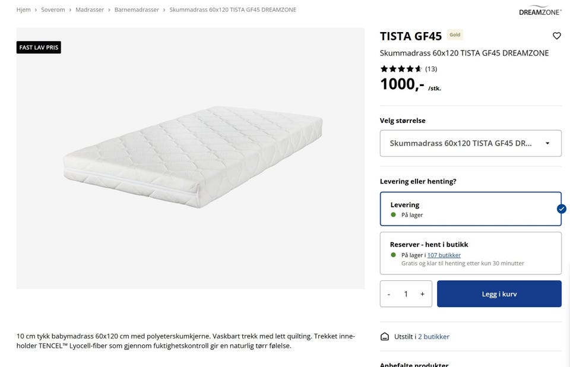Open the Velg størrelse size dropdown
Image resolution: width=570 pixels, height=367 pixels.
coord(470,143)
